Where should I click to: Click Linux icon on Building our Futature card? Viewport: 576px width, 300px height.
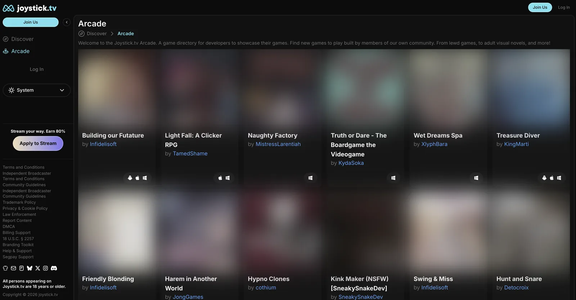pyautogui.click(x=130, y=178)
